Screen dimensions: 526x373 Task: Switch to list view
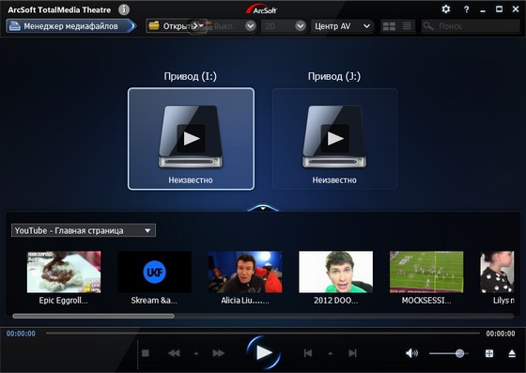(407, 26)
